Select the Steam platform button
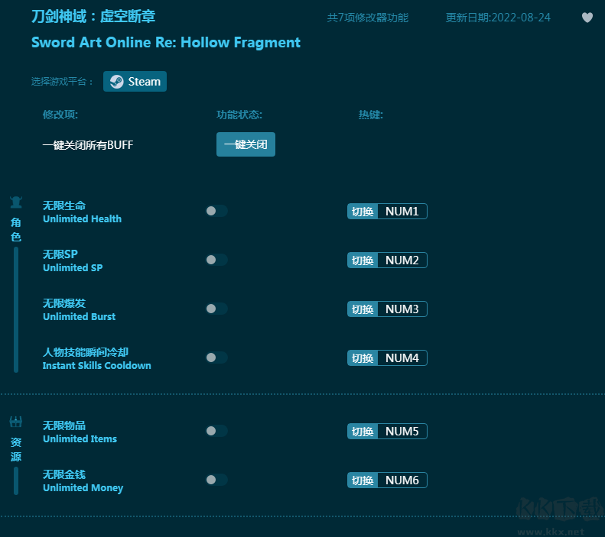Screen dimensions: 605x537 point(135,82)
